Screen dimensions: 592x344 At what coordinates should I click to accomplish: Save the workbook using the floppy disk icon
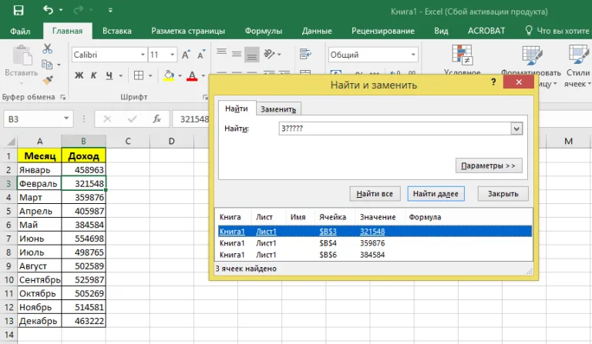(x=18, y=10)
